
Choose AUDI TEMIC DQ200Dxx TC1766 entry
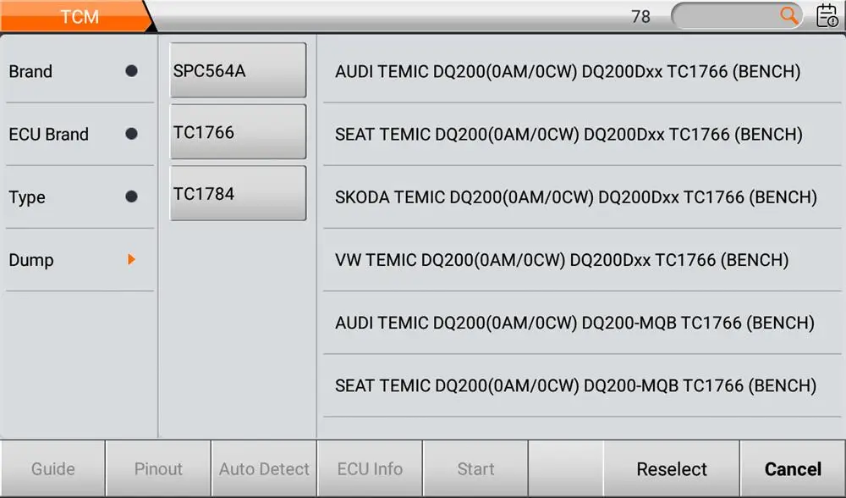[x=582, y=71]
